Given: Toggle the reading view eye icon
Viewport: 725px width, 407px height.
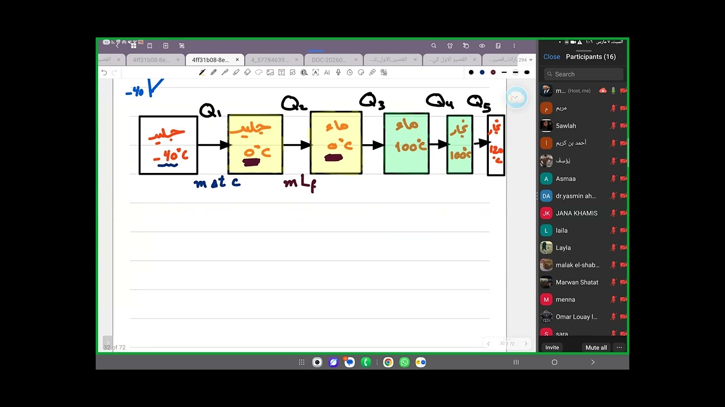Looking at the screenshot, I should (482, 46).
